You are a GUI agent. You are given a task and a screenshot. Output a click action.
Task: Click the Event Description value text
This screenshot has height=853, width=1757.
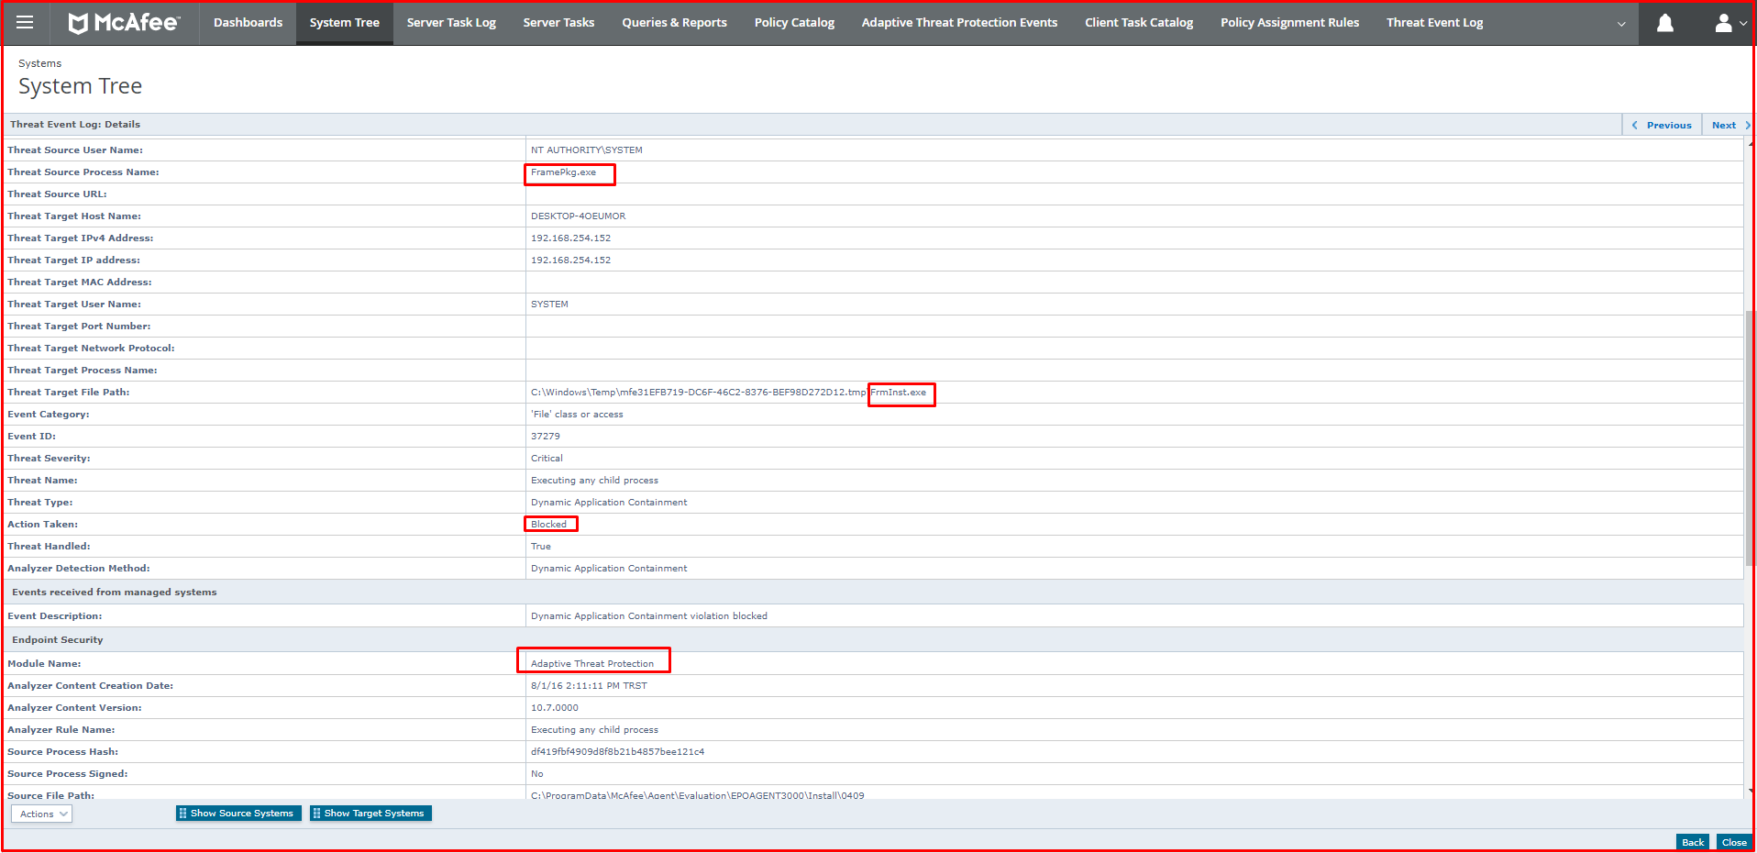coord(649,616)
